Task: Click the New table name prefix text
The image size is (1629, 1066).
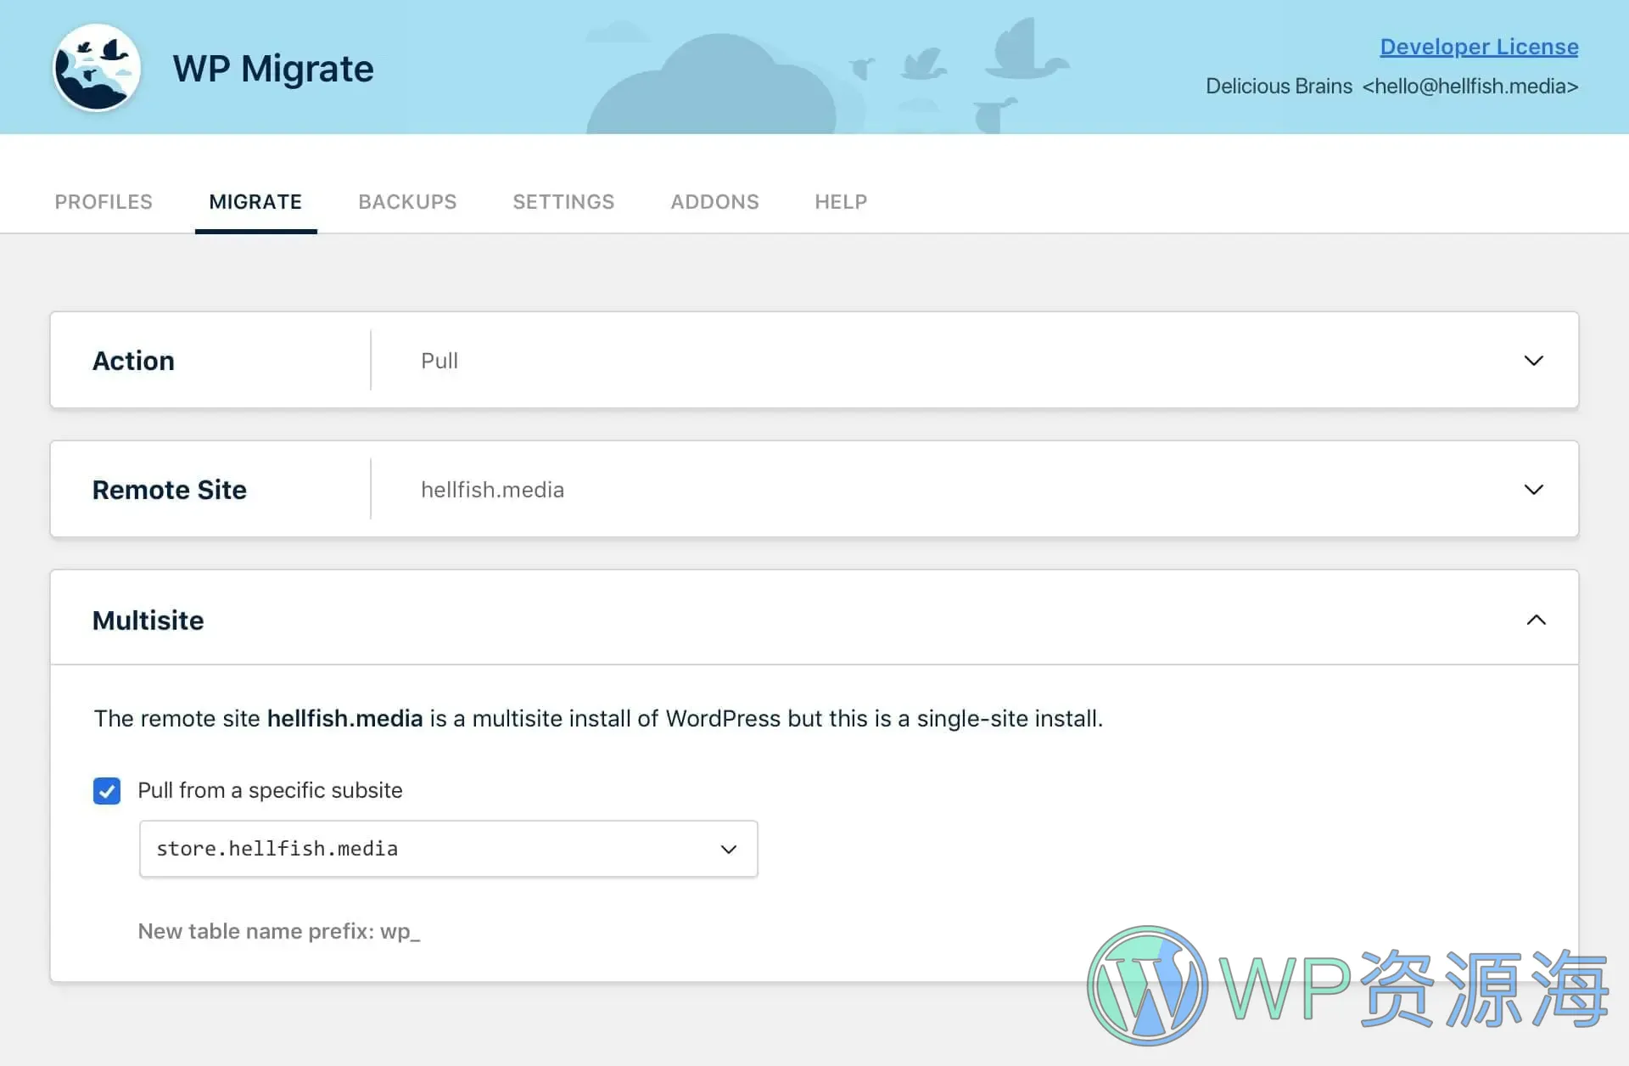Action: pos(279,931)
